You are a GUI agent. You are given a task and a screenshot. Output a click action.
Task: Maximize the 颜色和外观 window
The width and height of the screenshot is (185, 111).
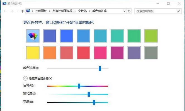click(168, 4)
